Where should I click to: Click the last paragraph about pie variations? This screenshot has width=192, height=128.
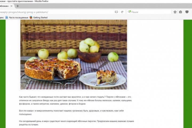tap(77, 123)
